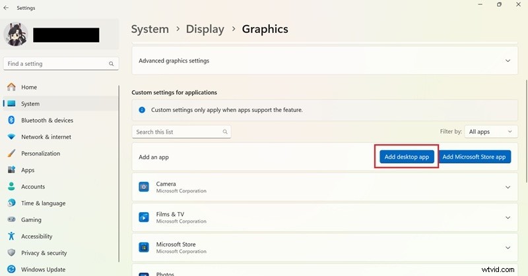The width and height of the screenshot is (528, 276).
Task: Click the magnifier icon in Search this list
Action: 225,132
